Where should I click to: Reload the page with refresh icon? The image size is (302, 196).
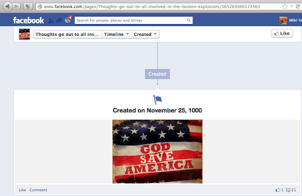coord(298,7)
